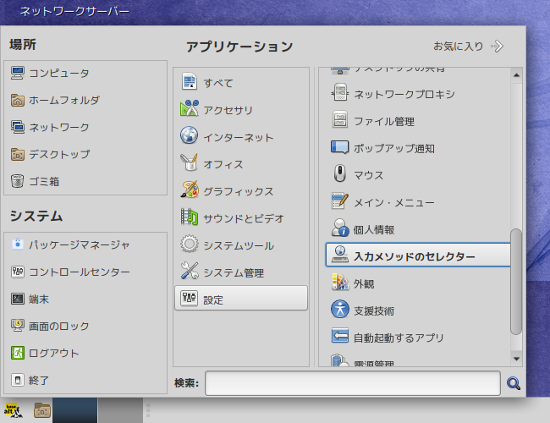
Task: Click scrollbar up arrow in app list
Action: coord(516,75)
